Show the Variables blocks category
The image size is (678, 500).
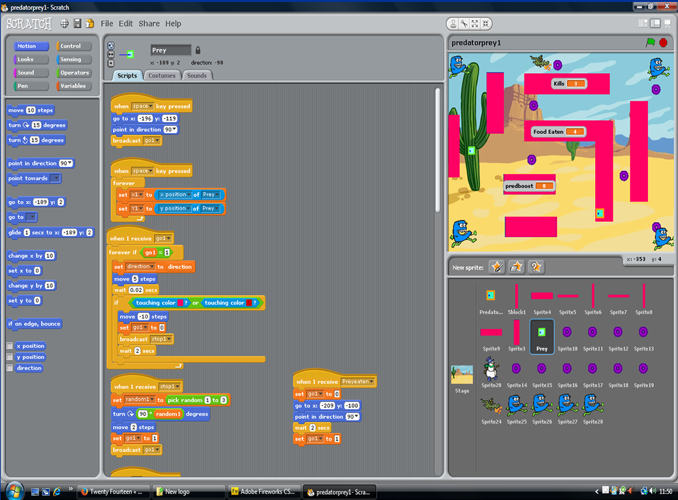tap(74, 86)
